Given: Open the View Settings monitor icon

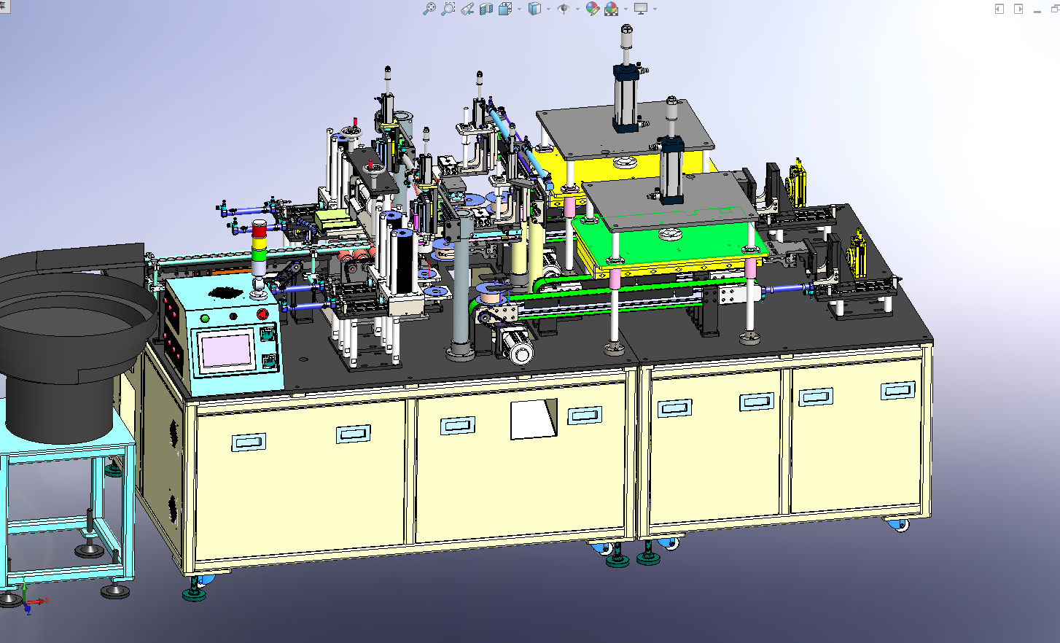Looking at the screenshot, I should pyautogui.click(x=641, y=9).
